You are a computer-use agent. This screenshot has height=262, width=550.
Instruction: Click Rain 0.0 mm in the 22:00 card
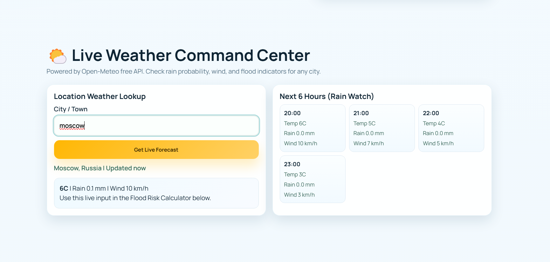pos(438,133)
